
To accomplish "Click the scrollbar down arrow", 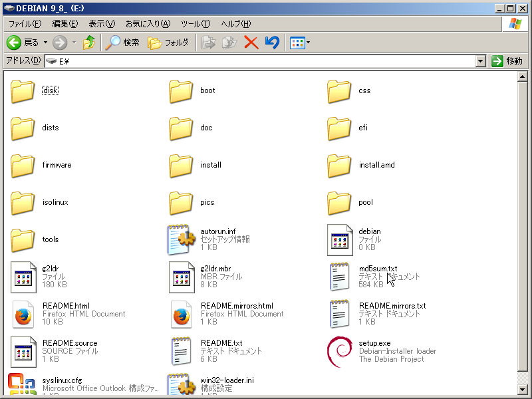I will [522, 388].
